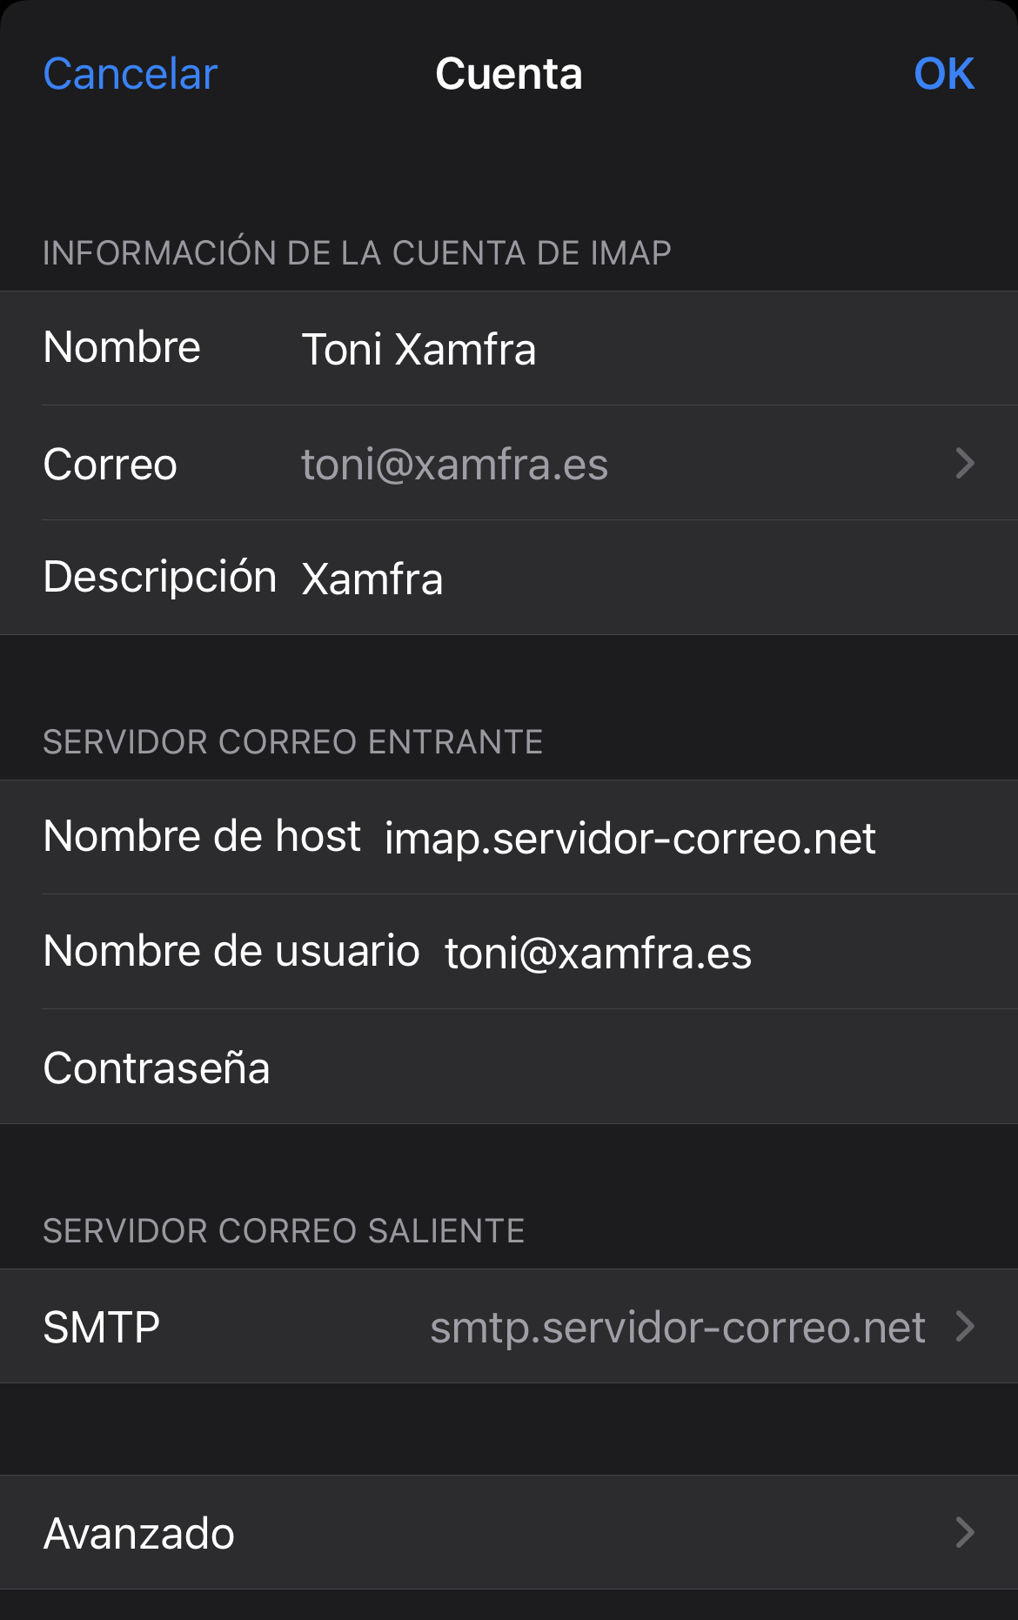Focus the Contraseña password field
The height and width of the screenshot is (1620, 1018).
click(x=609, y=1068)
